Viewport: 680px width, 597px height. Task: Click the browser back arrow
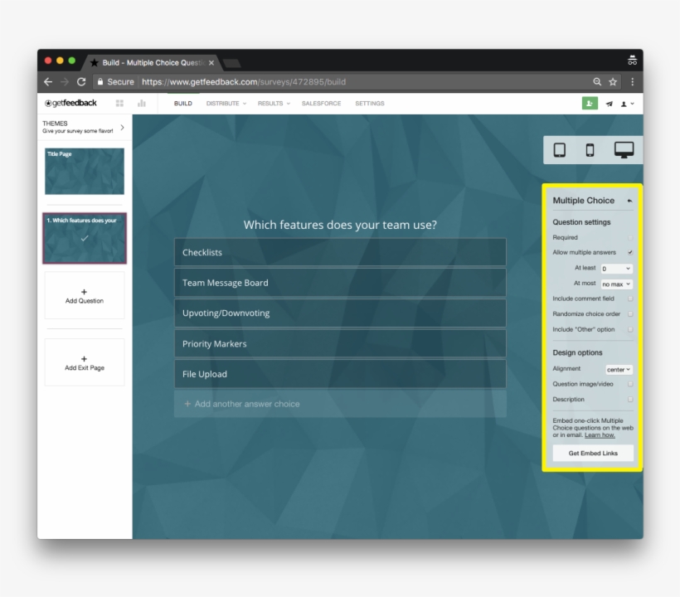click(48, 82)
